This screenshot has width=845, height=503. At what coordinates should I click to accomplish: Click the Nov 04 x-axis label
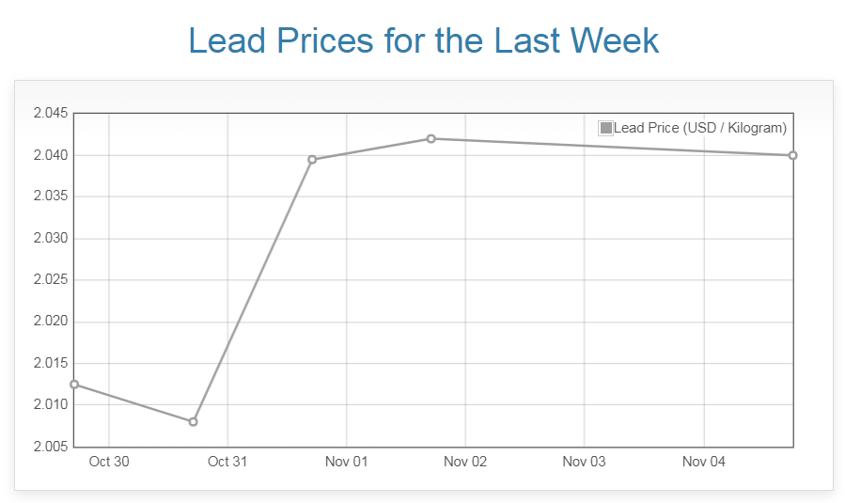click(703, 462)
